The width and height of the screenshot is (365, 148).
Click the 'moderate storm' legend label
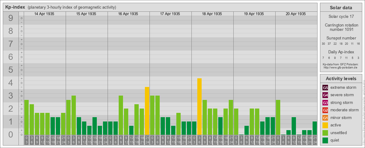345,110
